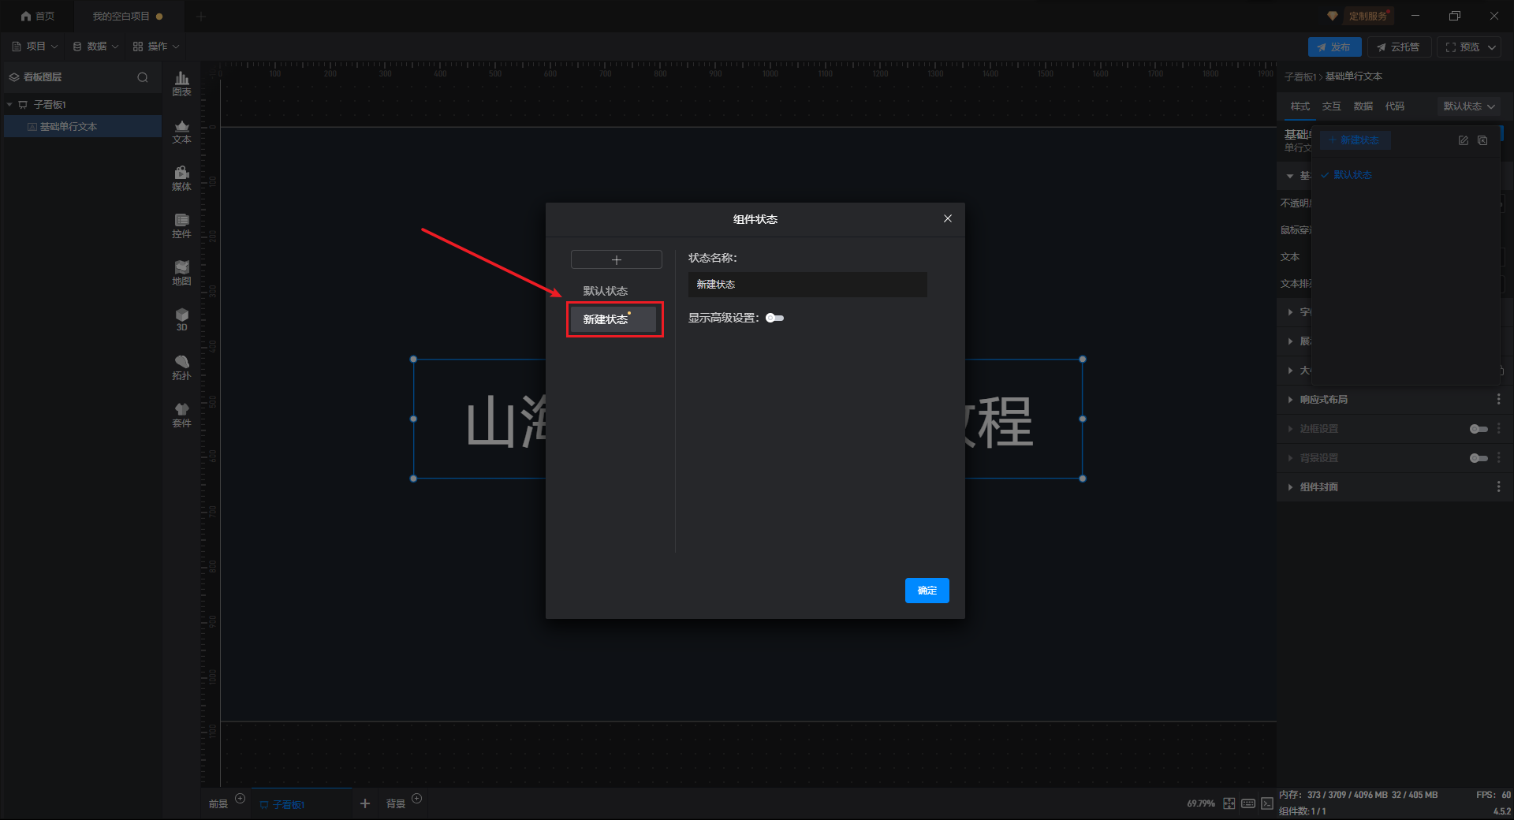Add a new project tab with plus
The width and height of the screenshot is (1514, 820).
pyautogui.click(x=201, y=16)
